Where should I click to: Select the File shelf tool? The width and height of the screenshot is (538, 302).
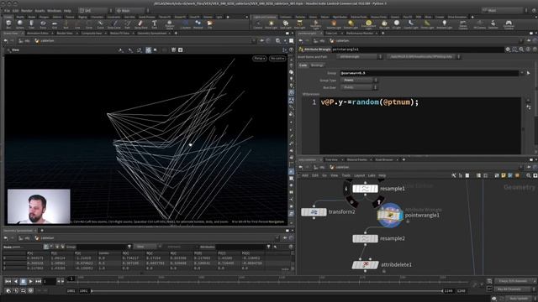tap(209, 24)
